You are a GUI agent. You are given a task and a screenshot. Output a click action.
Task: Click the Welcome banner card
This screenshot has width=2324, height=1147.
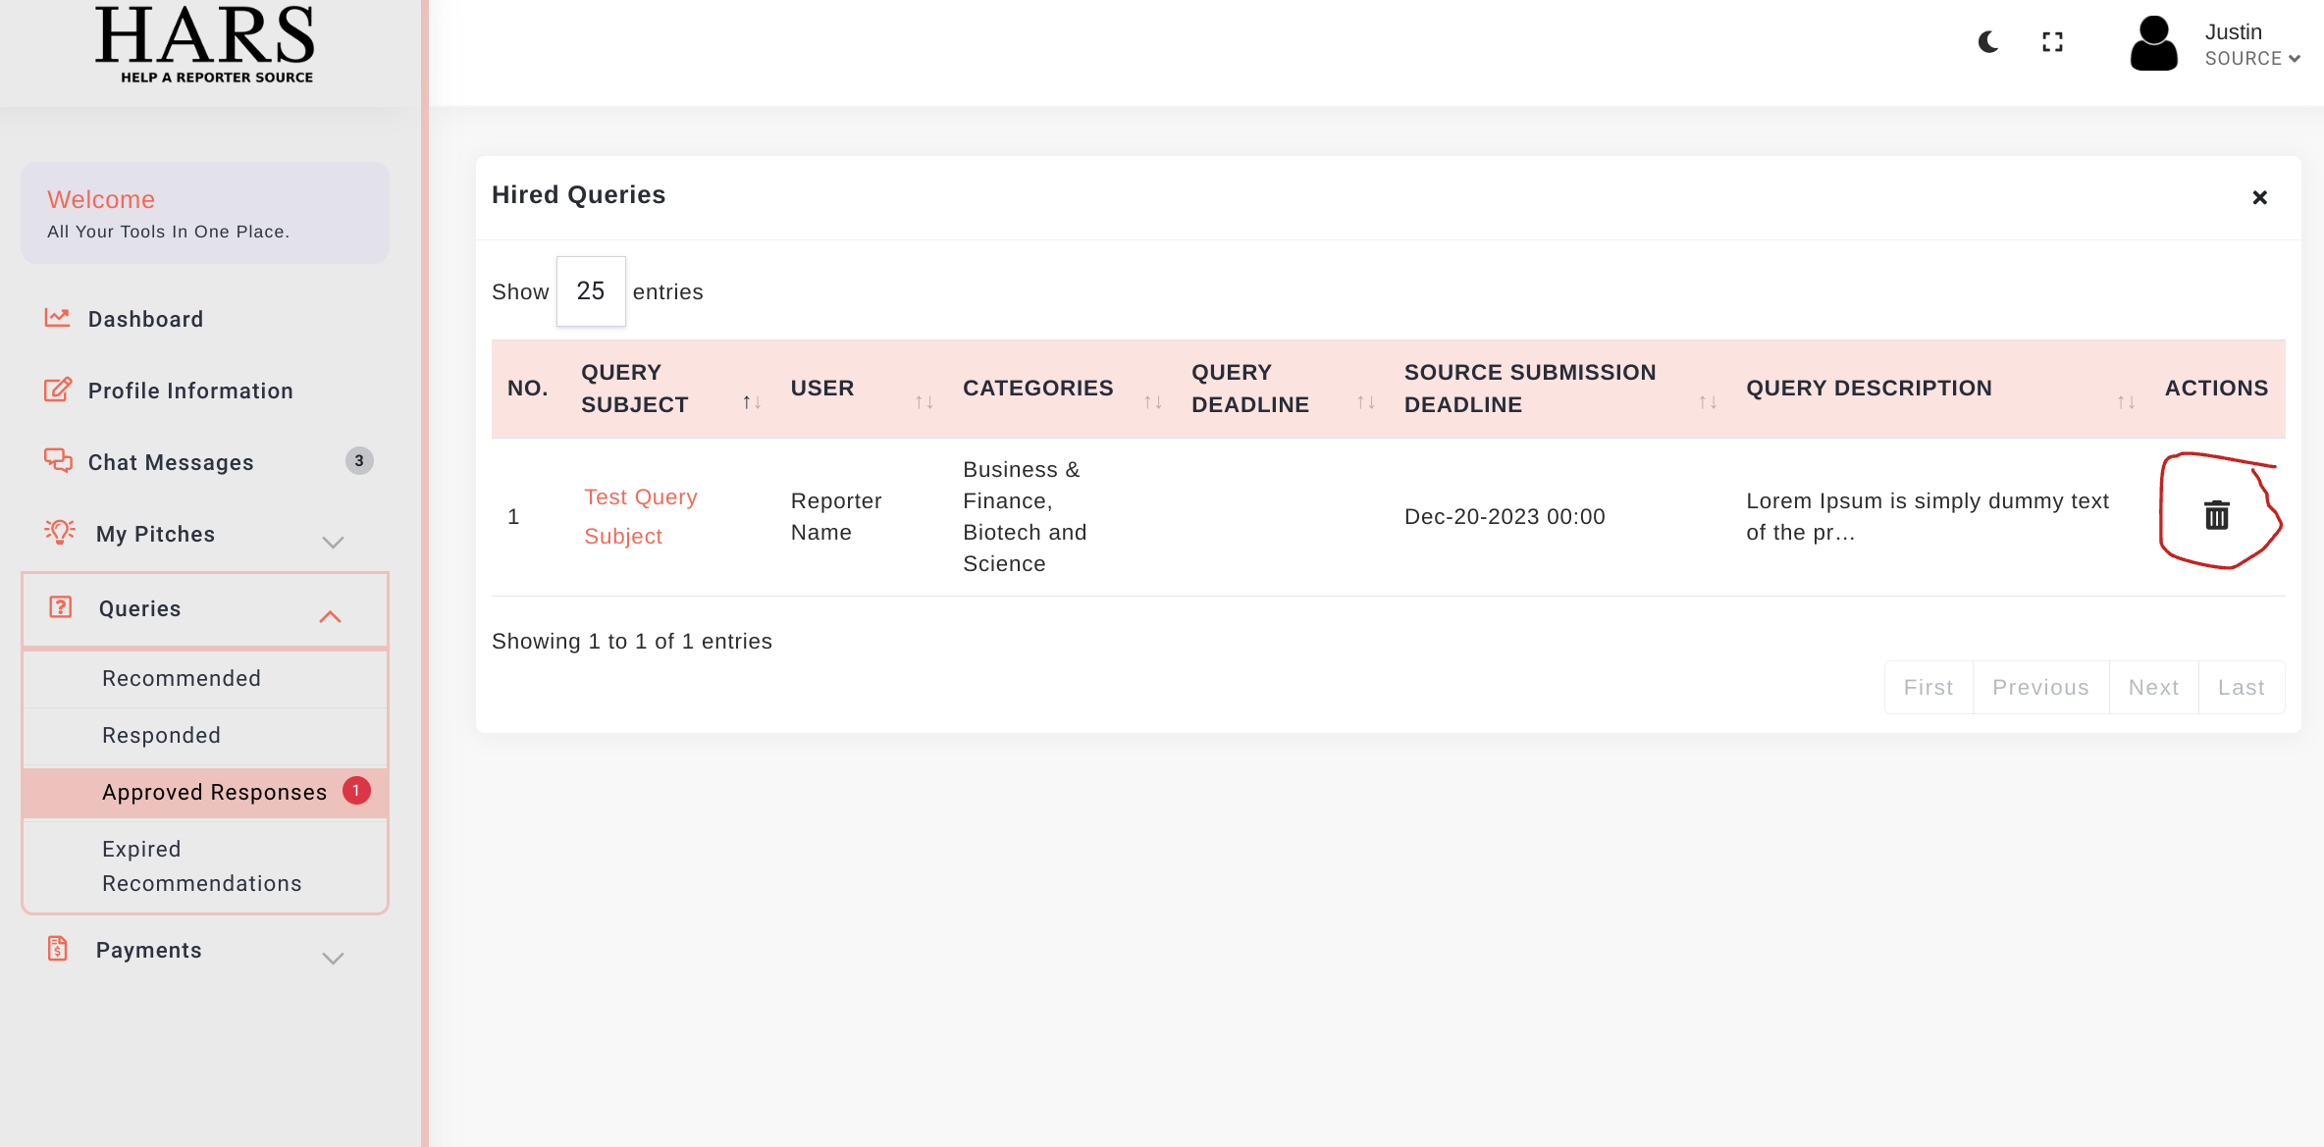205,213
